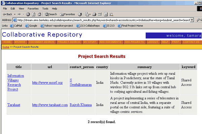Viewport: 202px width, 134px height.
Task: Open the Edit menu
Action: 13,9
